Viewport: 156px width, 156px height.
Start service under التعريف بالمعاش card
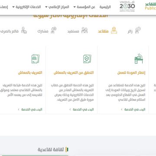(x=32, y=110)
